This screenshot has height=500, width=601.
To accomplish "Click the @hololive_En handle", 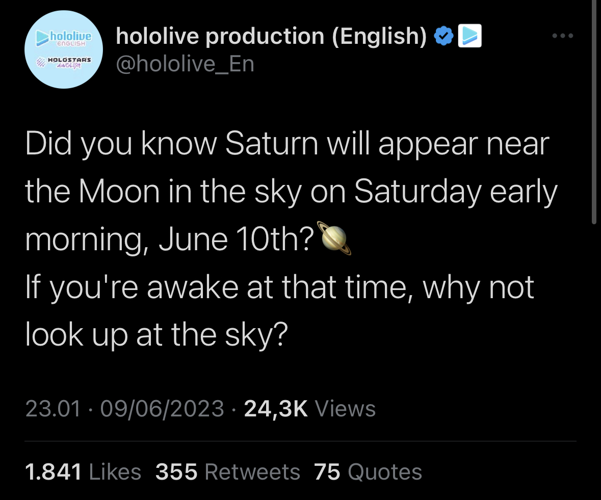I will (185, 65).
